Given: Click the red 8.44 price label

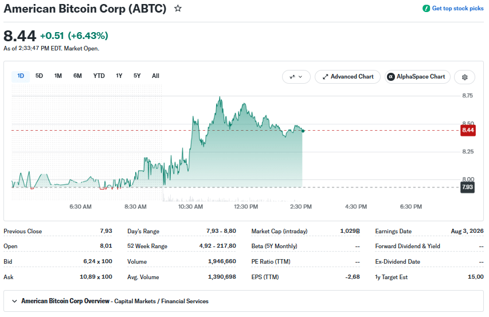Looking at the screenshot, I should click(468, 130).
